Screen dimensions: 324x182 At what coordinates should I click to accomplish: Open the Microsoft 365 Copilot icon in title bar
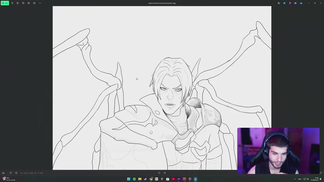tap(279, 3)
